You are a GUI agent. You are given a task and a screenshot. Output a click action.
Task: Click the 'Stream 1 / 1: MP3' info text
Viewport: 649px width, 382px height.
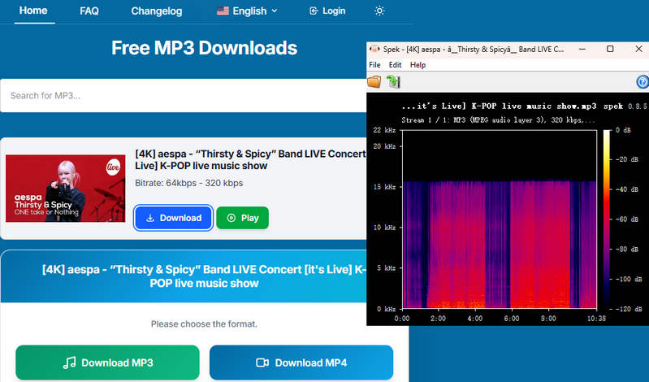click(498, 120)
